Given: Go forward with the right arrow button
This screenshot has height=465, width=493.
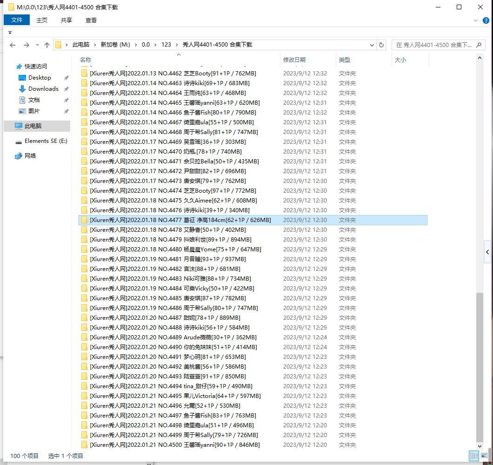Looking at the screenshot, I should pos(27,45).
